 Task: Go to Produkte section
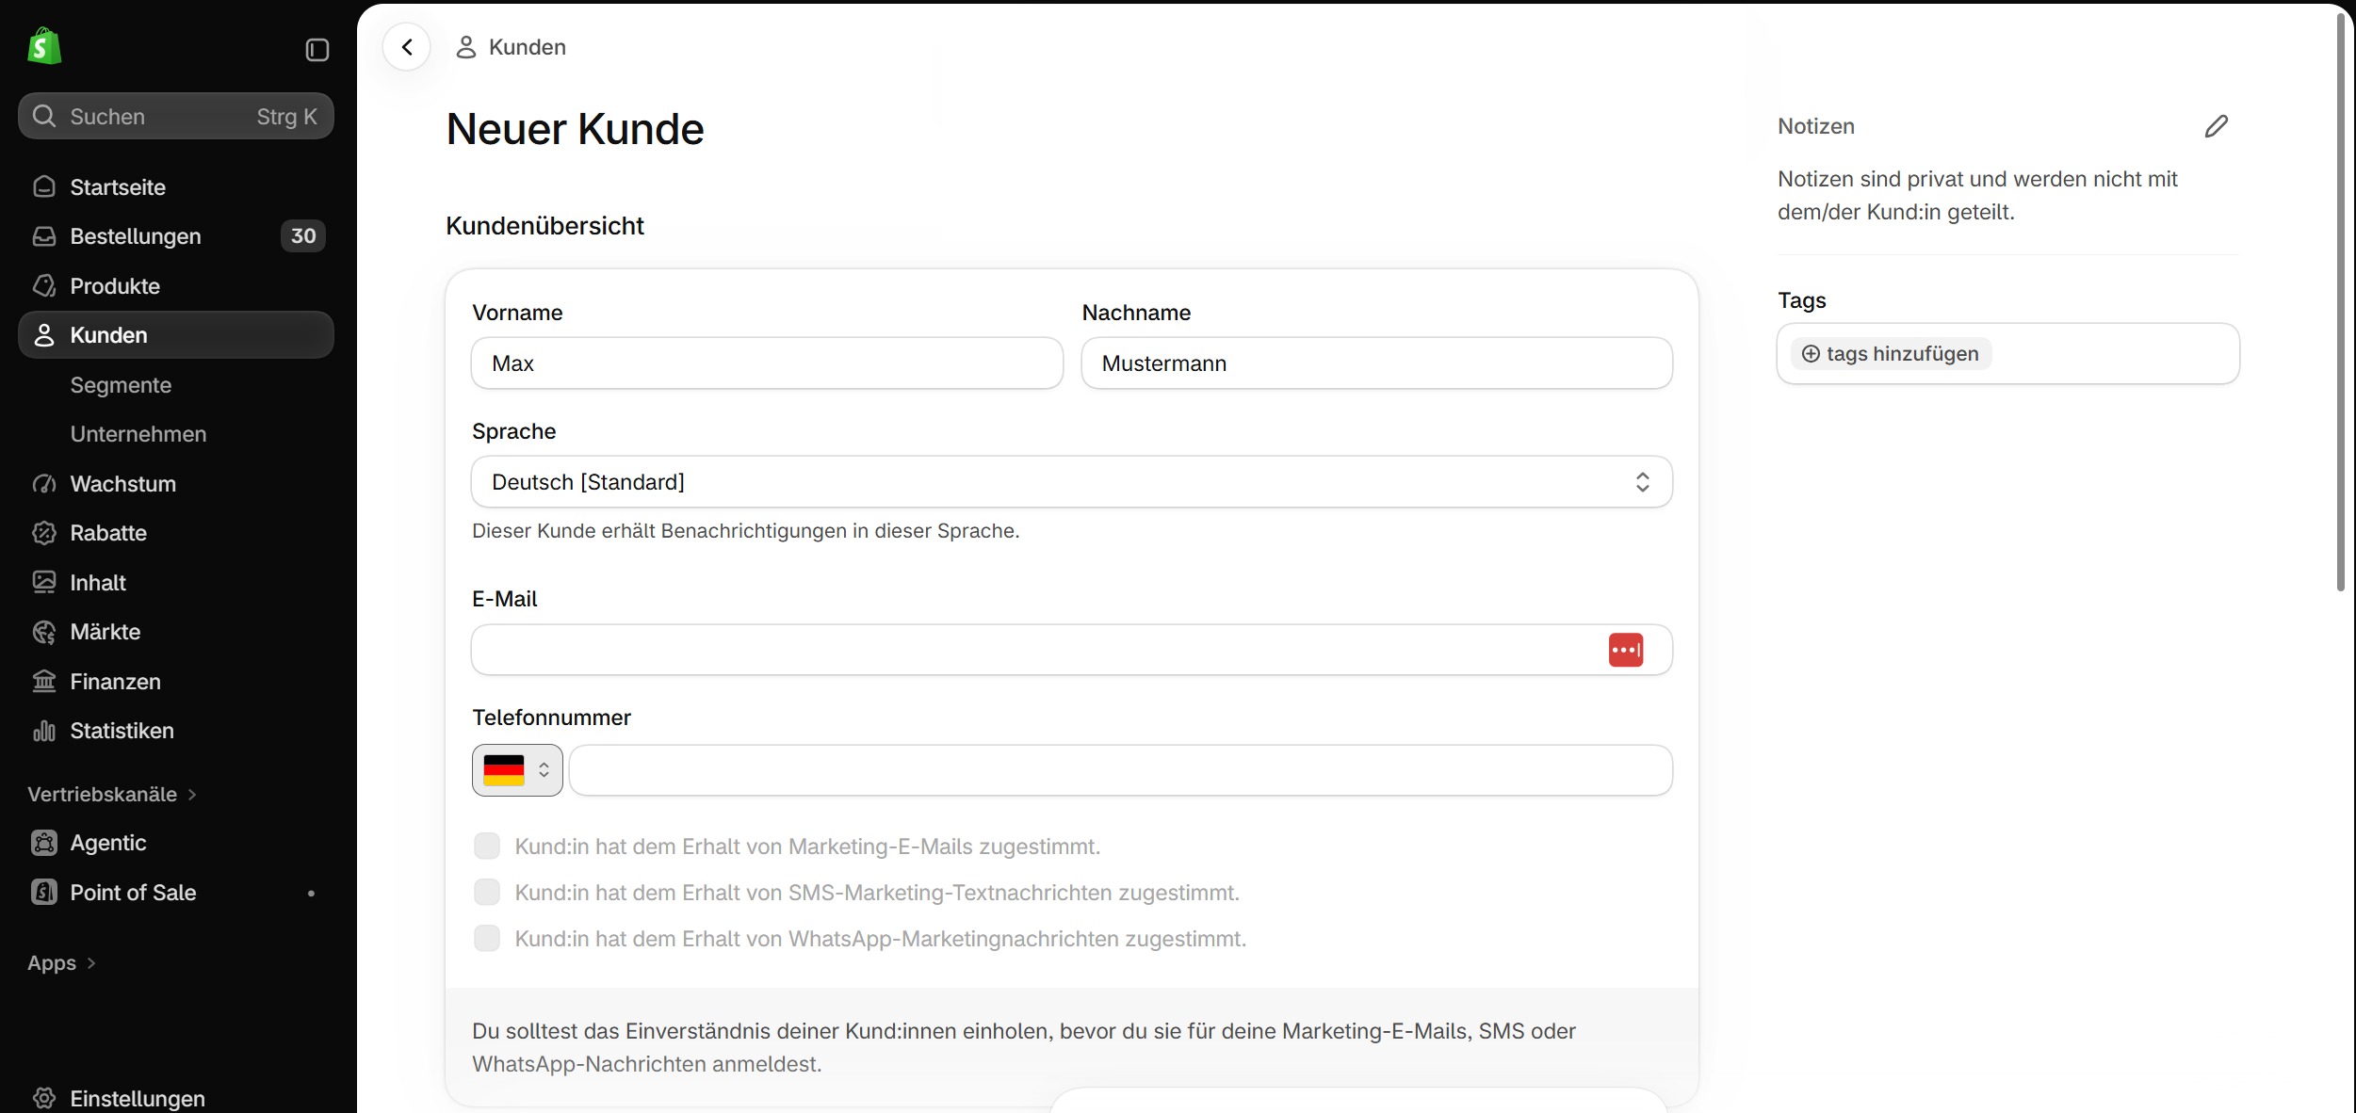pos(176,286)
